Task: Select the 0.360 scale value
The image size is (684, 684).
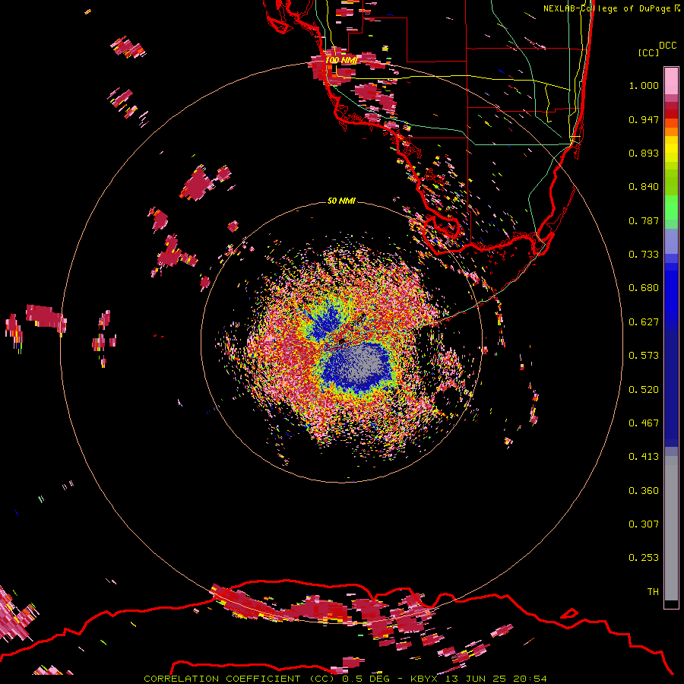Action: coord(644,491)
